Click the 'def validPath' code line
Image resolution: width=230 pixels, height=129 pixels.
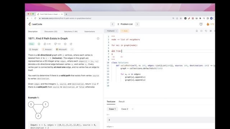pyautogui.click(x=165, y=66)
